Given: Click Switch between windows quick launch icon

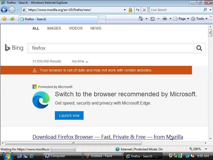Looking at the screenshot, I should click(x=25, y=156).
